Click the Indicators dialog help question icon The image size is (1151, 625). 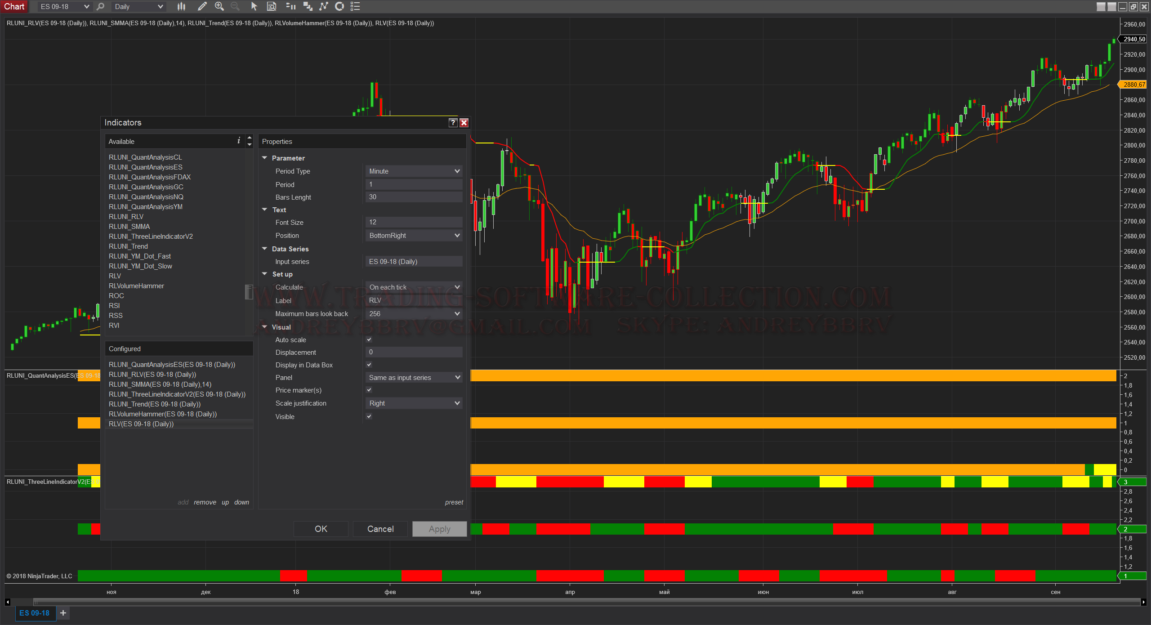tap(453, 122)
